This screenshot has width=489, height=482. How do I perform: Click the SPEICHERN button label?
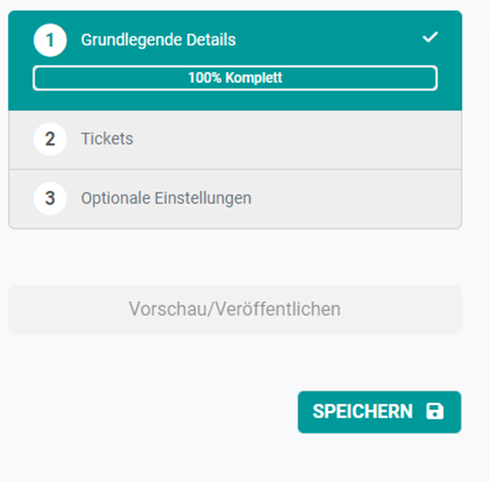(363, 411)
